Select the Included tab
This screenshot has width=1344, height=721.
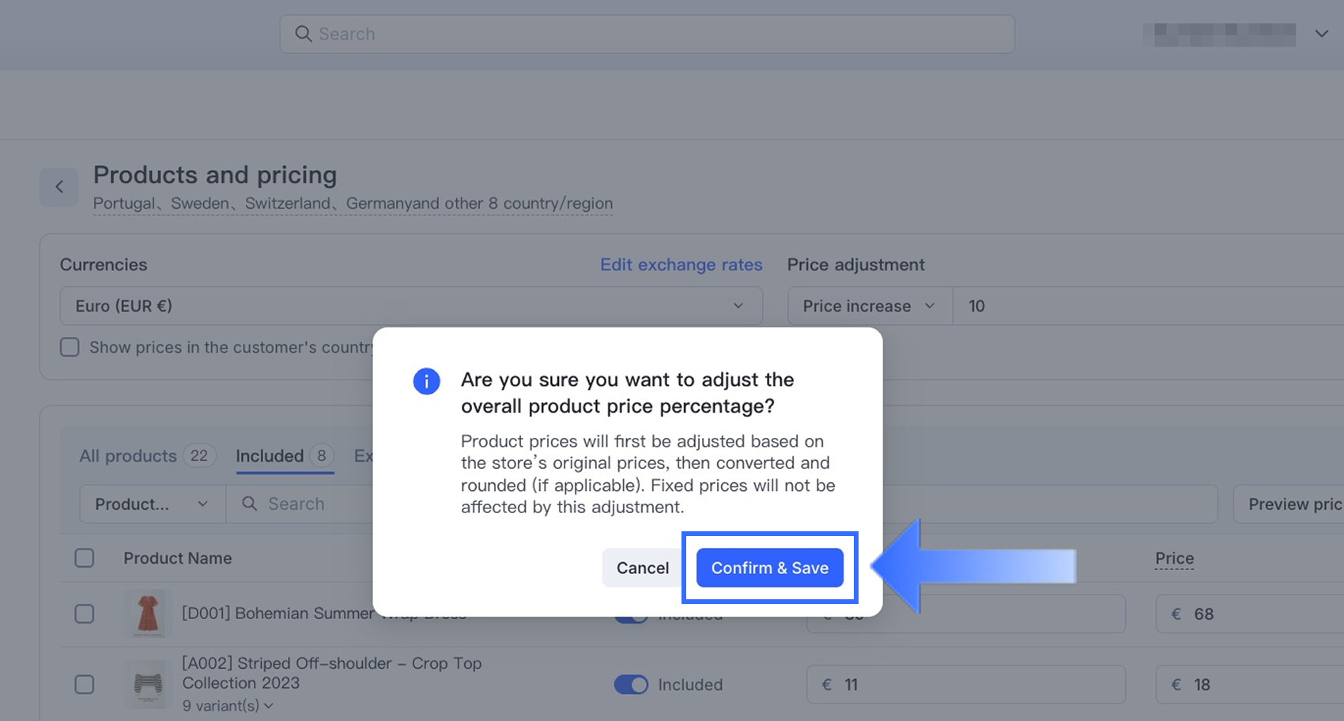pos(270,456)
